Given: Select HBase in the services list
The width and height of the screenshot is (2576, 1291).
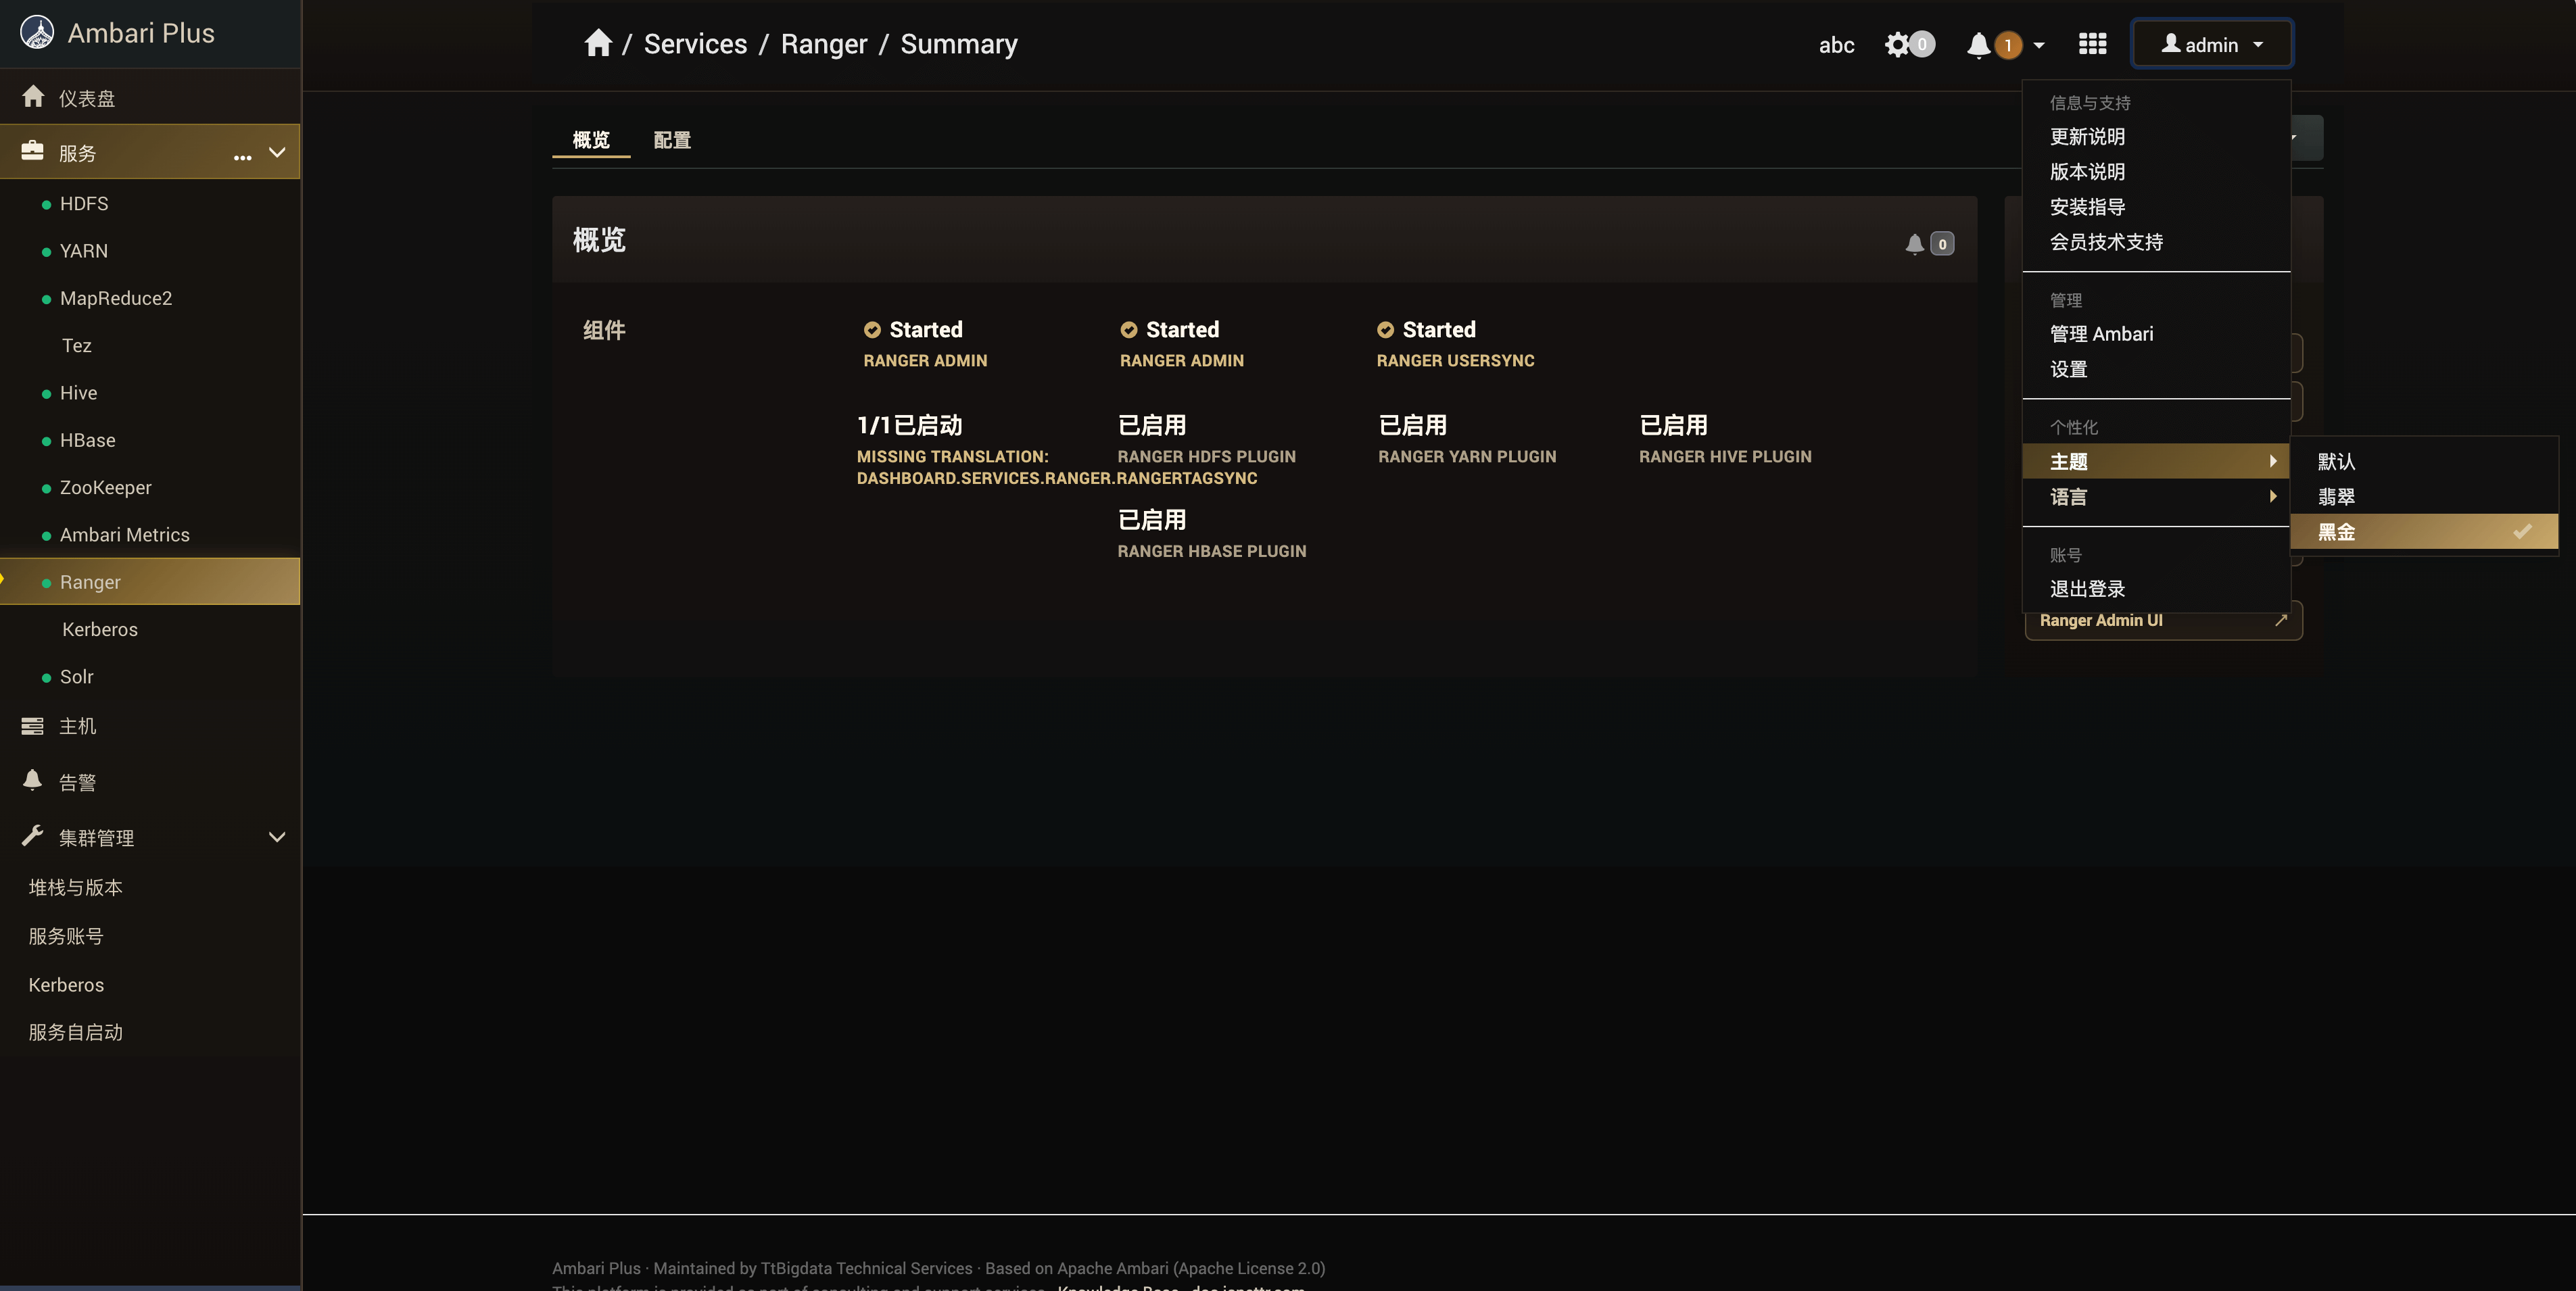Looking at the screenshot, I should click(87, 440).
